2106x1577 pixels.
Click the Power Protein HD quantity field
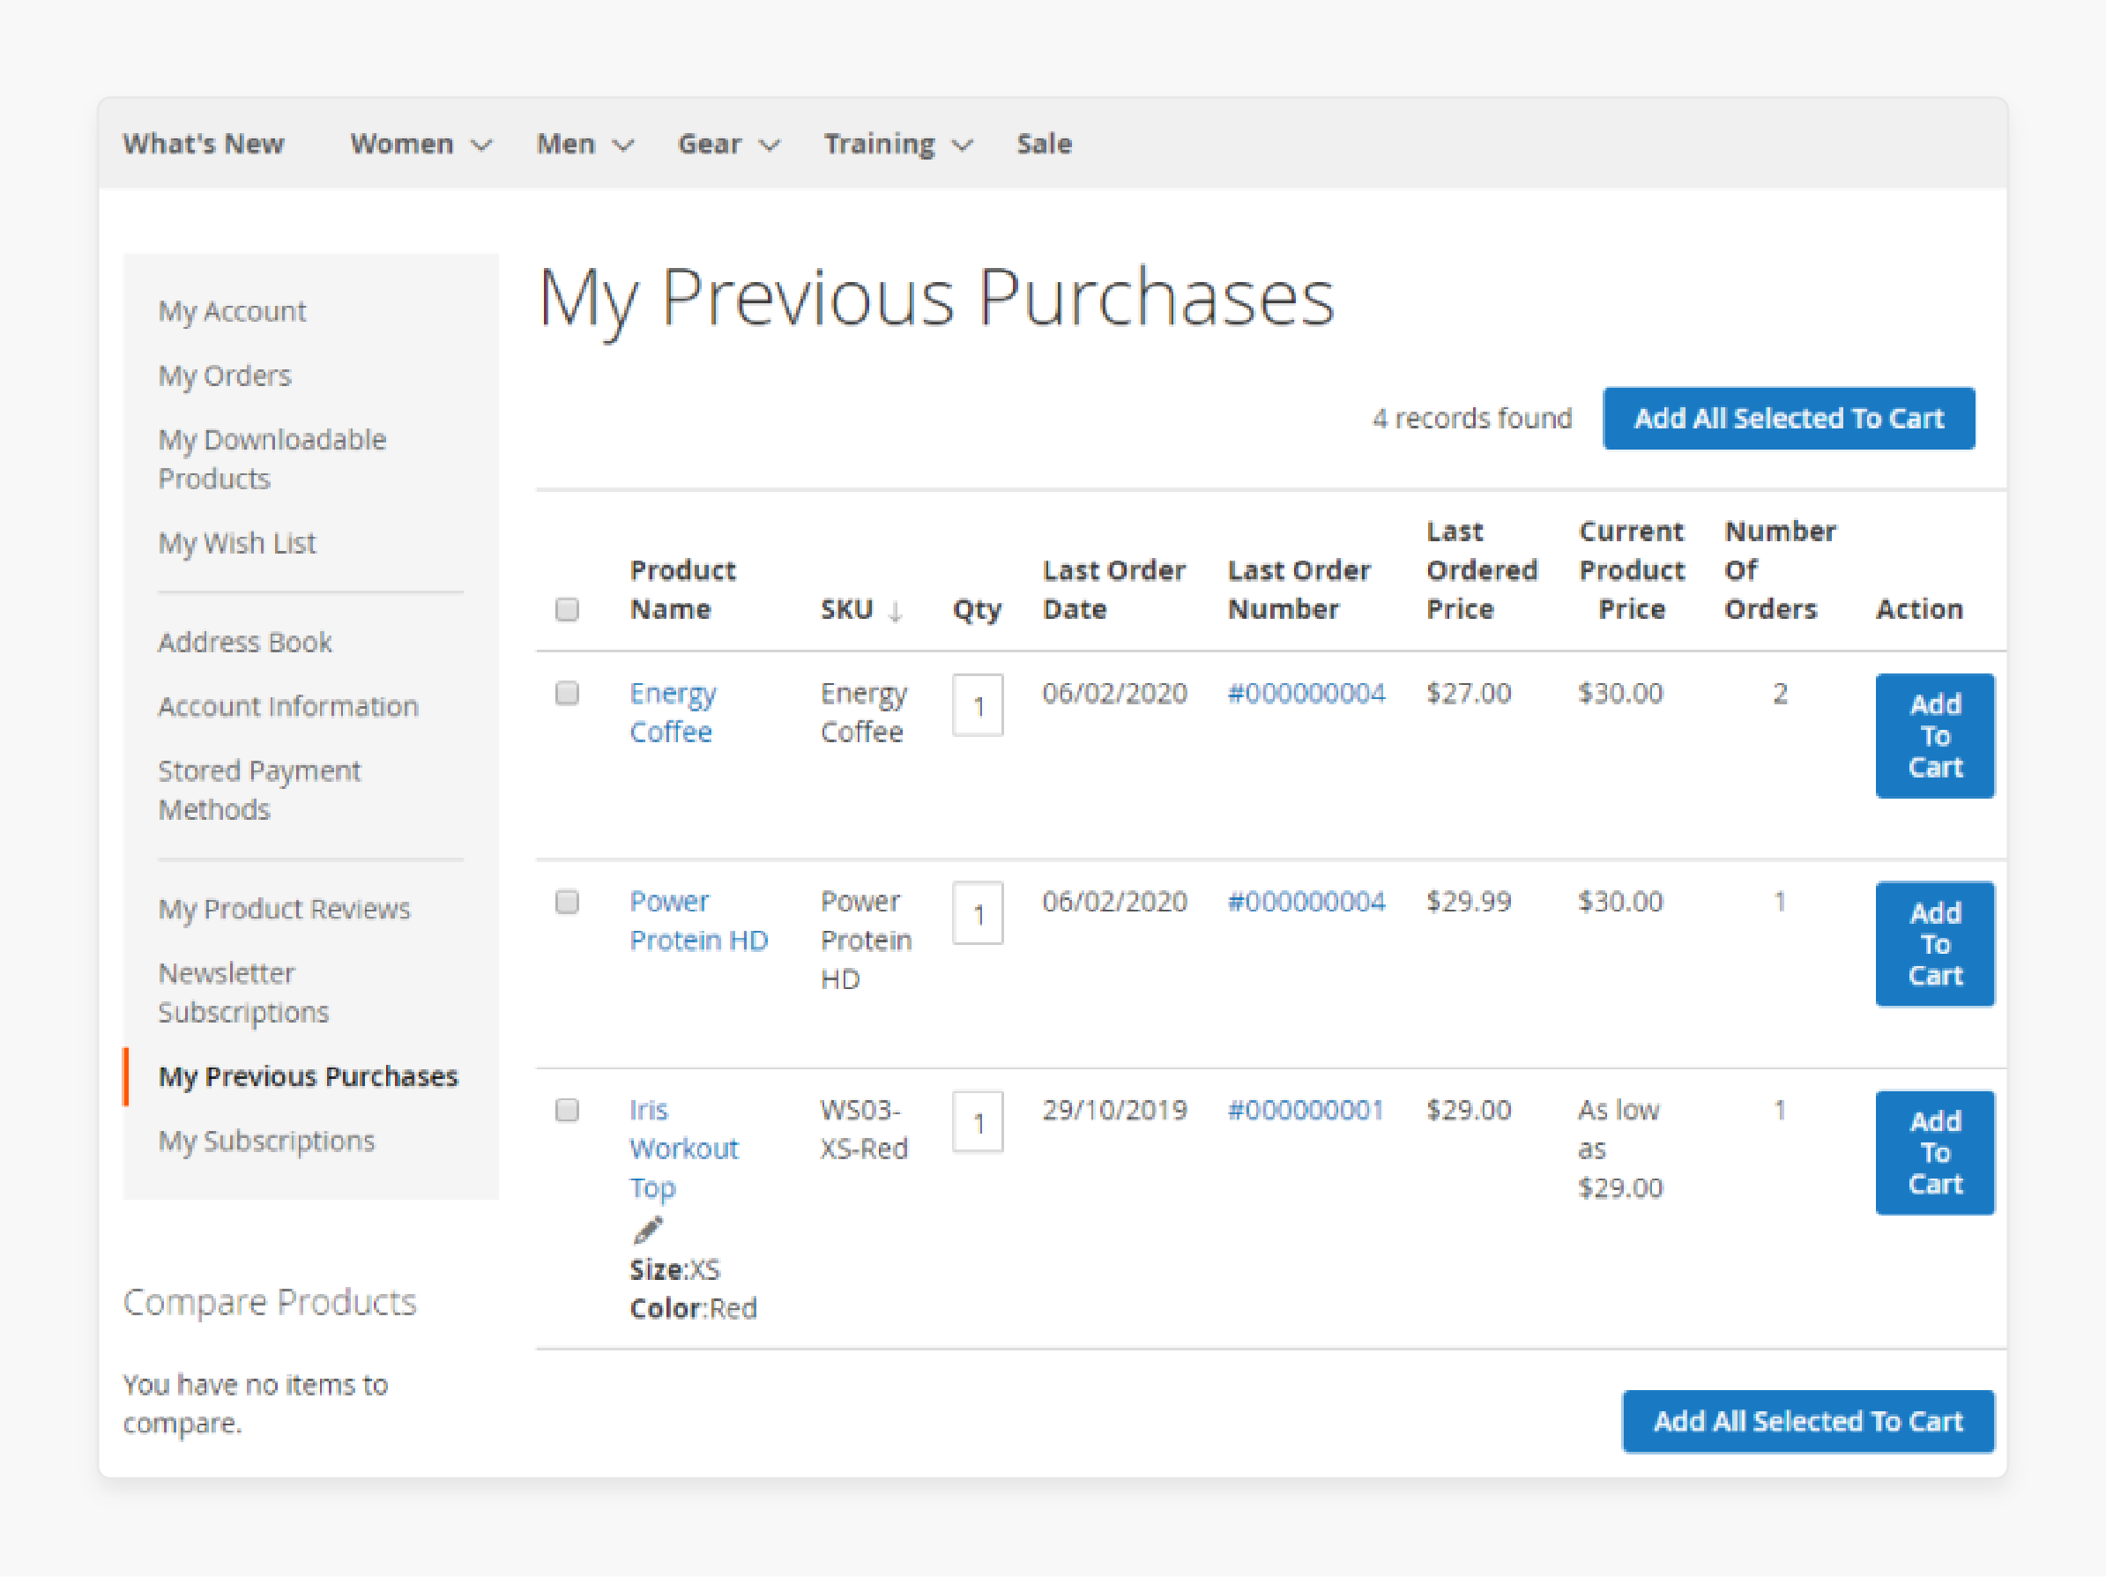coord(978,914)
